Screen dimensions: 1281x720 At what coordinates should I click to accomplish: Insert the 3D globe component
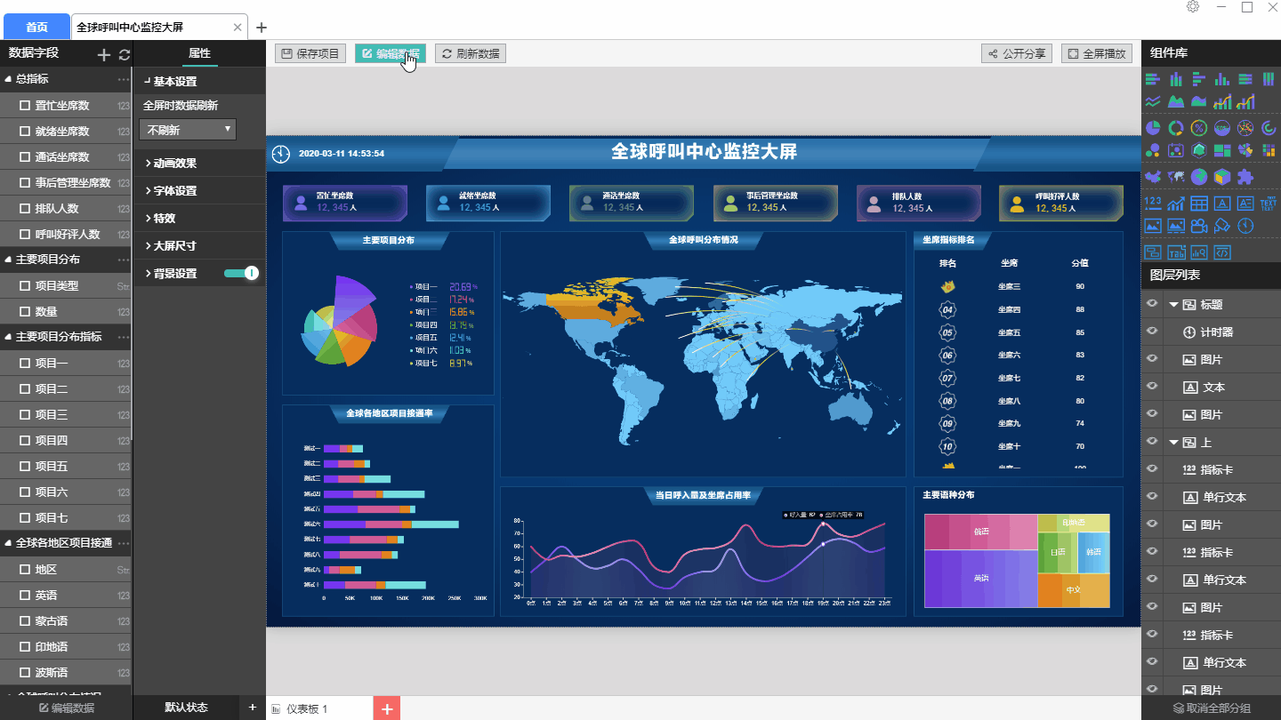tap(1199, 177)
